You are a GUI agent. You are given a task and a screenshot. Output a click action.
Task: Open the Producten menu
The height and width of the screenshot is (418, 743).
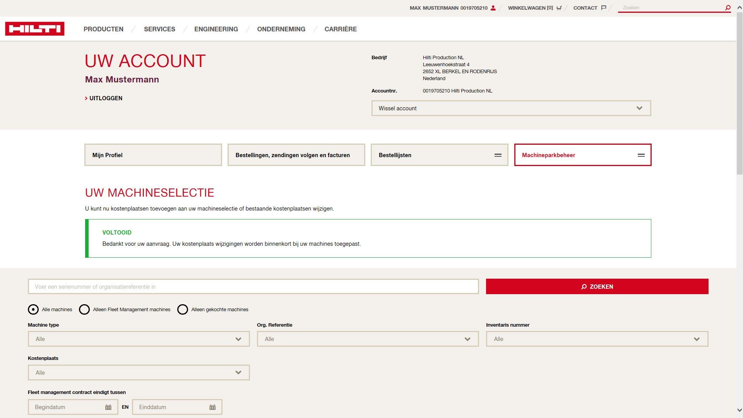coord(103,29)
